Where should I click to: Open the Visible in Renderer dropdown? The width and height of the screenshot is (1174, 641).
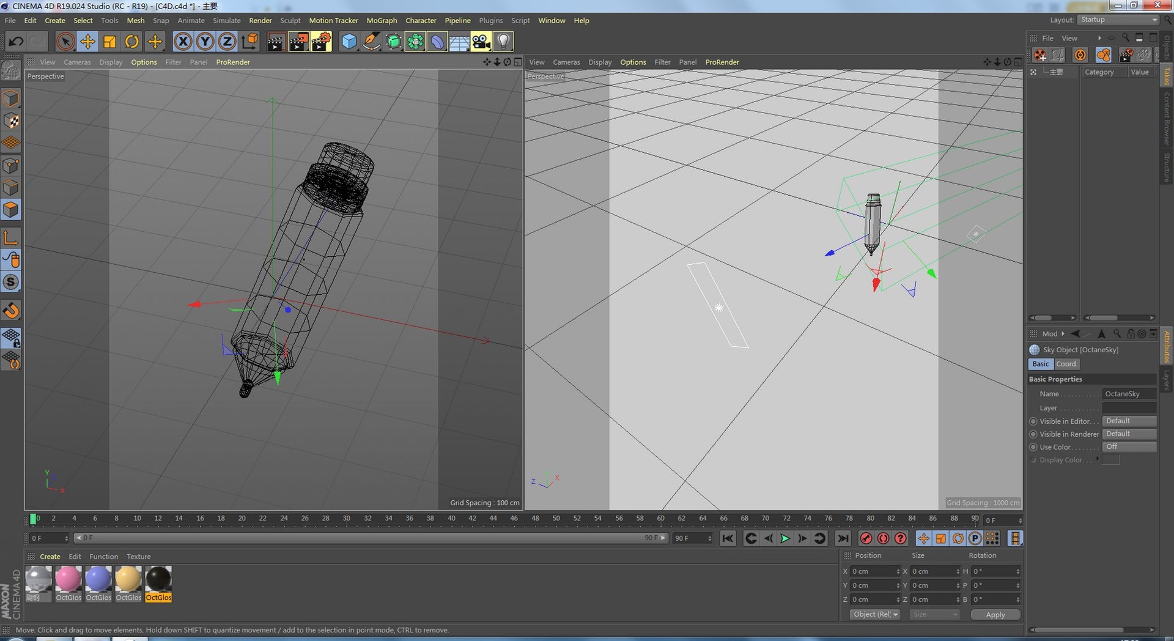click(x=1129, y=434)
